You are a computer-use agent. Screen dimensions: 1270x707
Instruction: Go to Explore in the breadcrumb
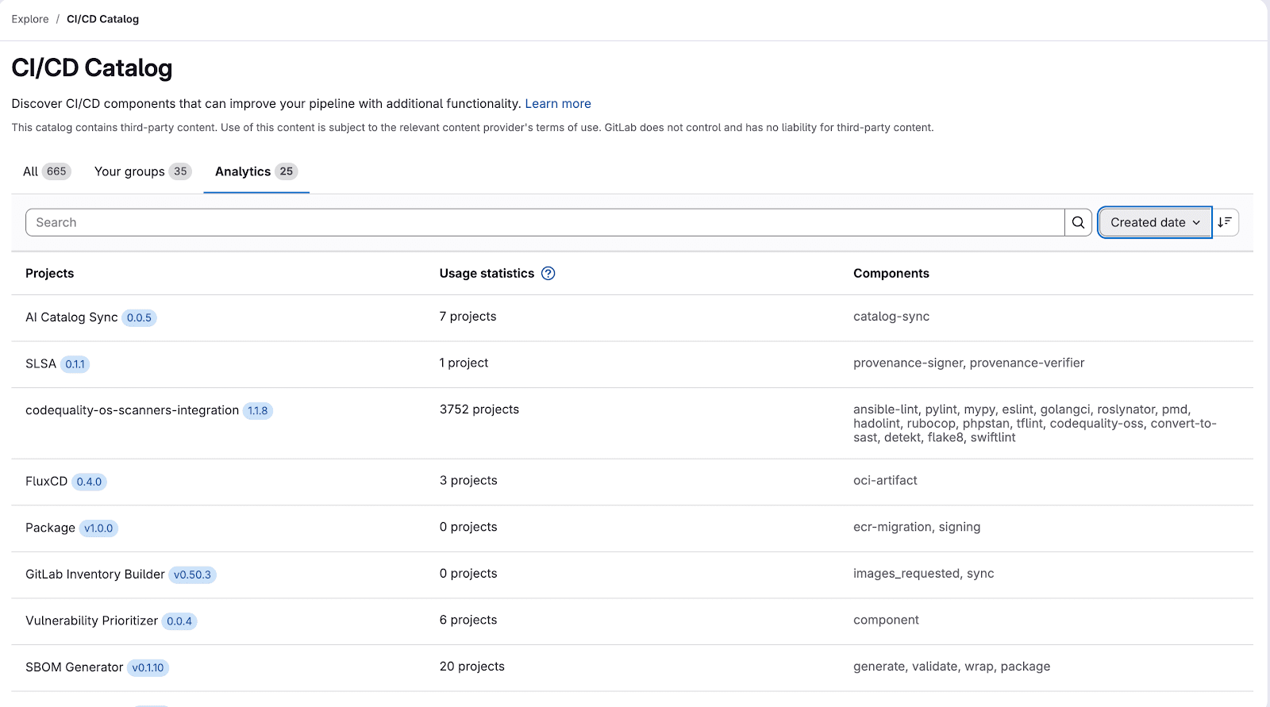coord(30,19)
